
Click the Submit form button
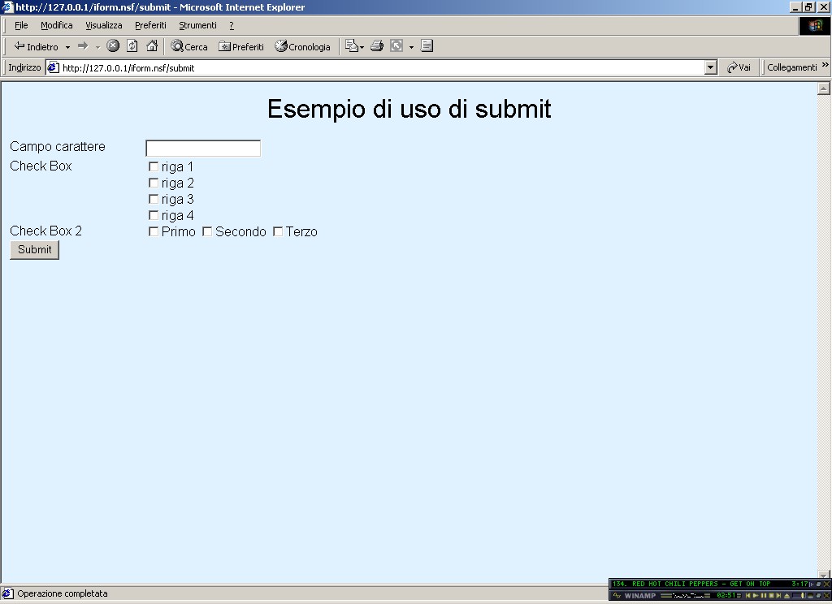(34, 250)
